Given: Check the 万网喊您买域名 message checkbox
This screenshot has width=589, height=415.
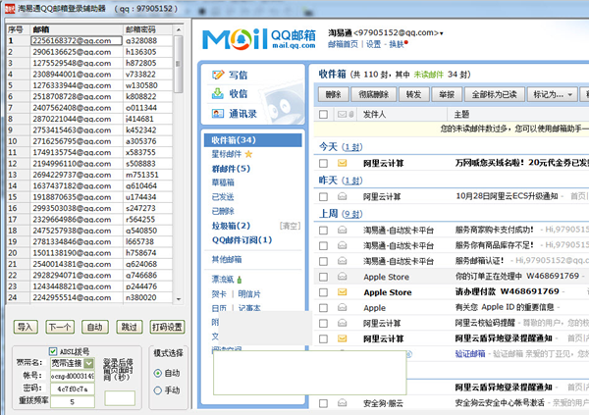Looking at the screenshot, I should tap(323, 164).
